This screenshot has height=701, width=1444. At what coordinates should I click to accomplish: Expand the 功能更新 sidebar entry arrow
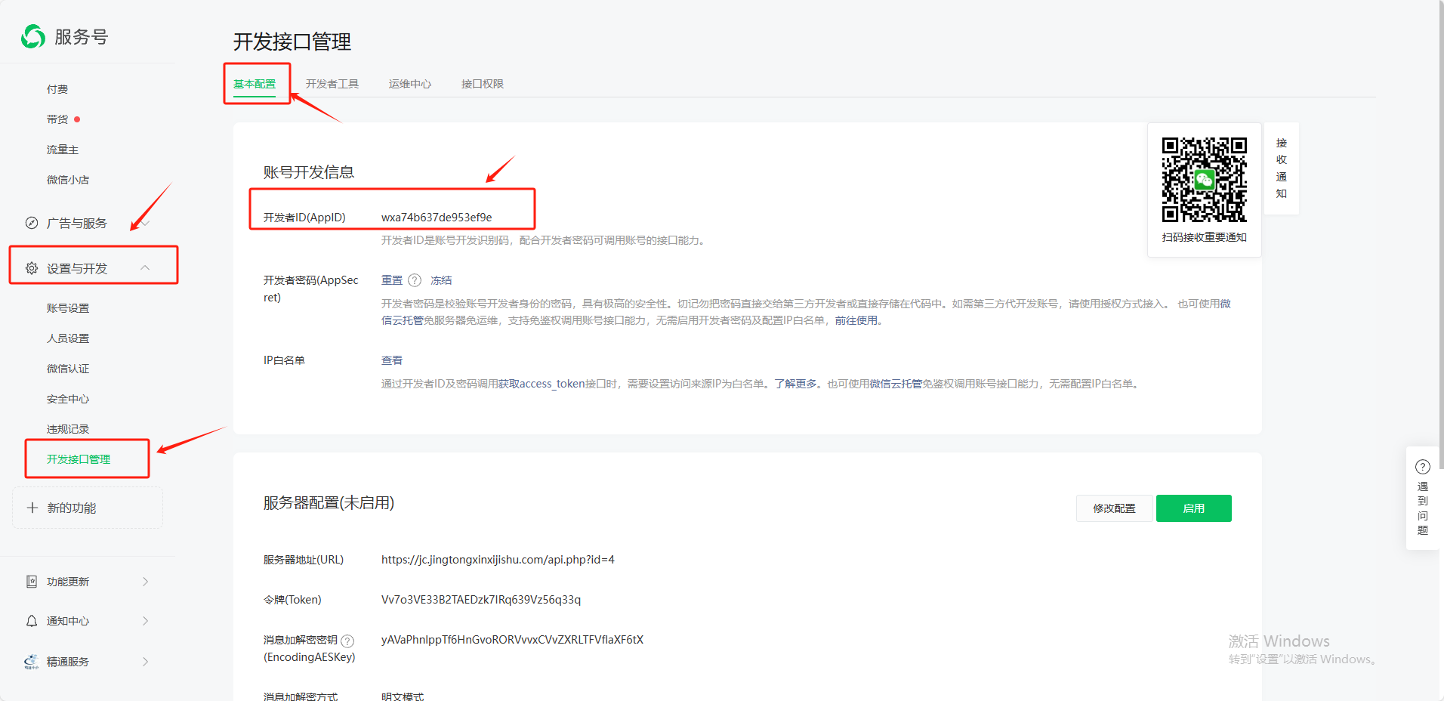(x=145, y=582)
